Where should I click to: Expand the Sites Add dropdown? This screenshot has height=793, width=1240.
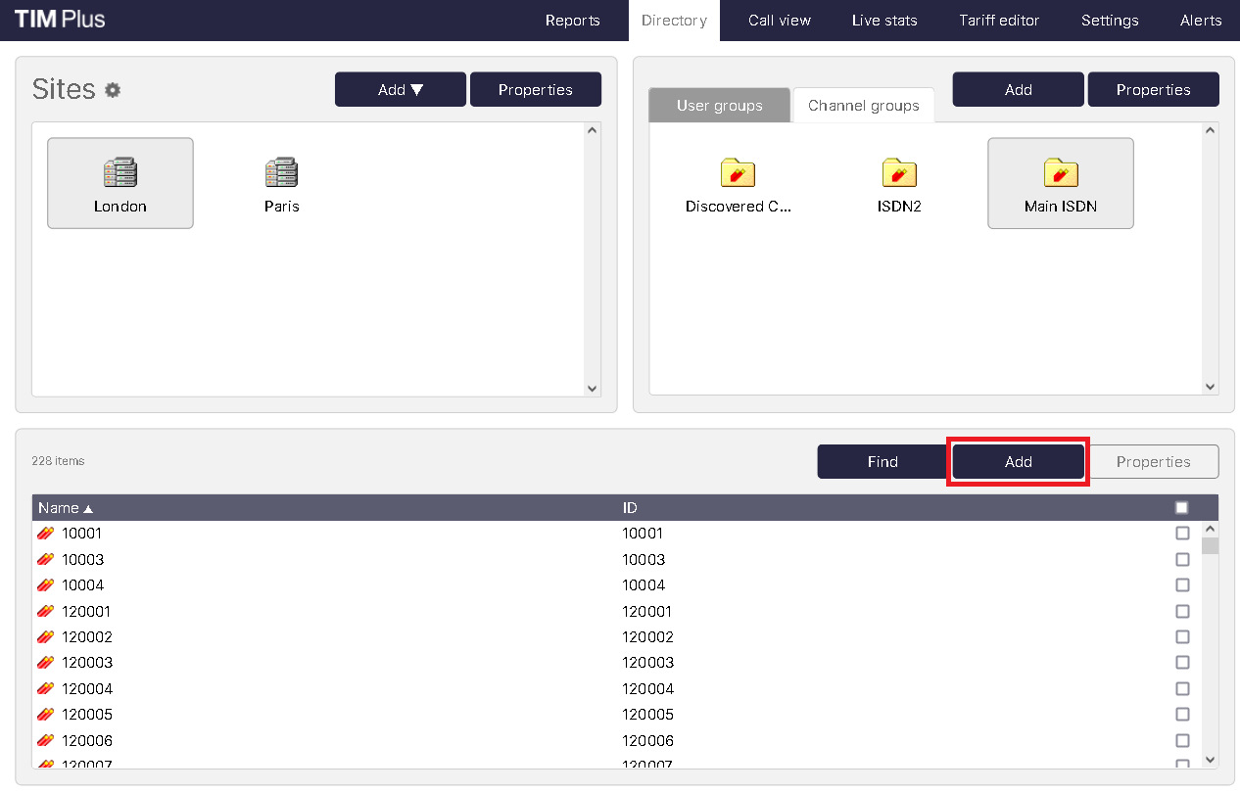(401, 89)
